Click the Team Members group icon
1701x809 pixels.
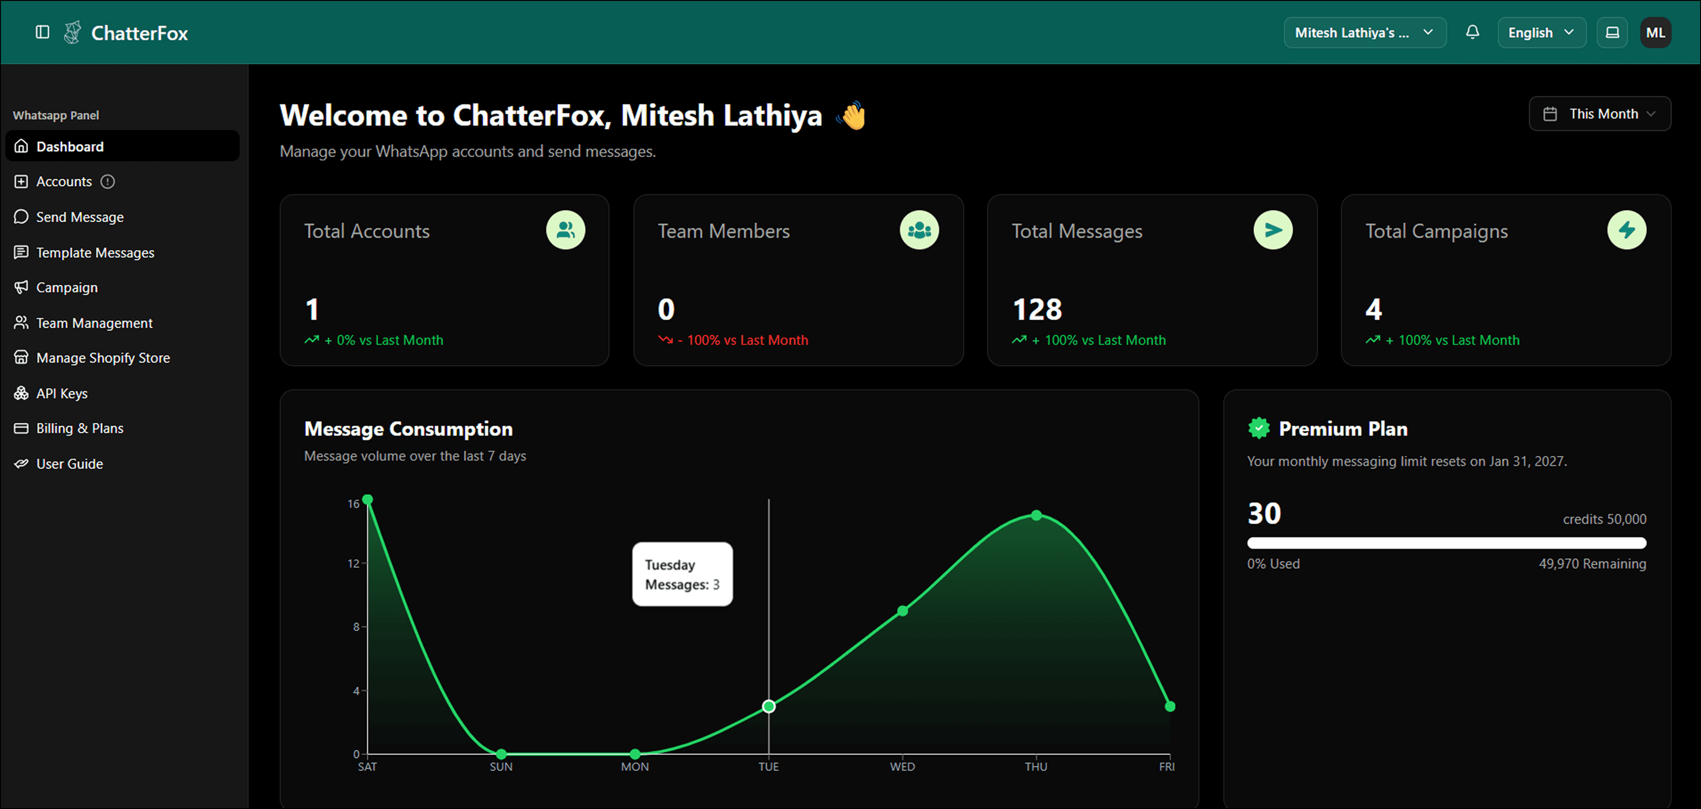click(919, 230)
